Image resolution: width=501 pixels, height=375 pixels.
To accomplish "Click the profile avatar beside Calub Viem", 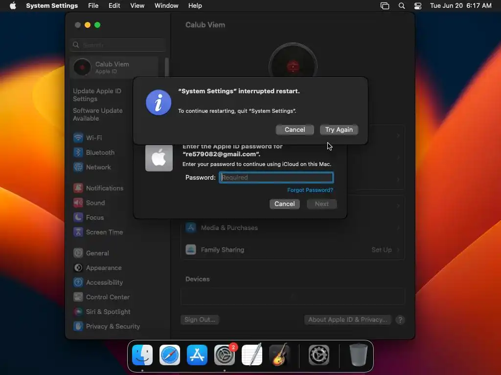I will click(x=82, y=67).
